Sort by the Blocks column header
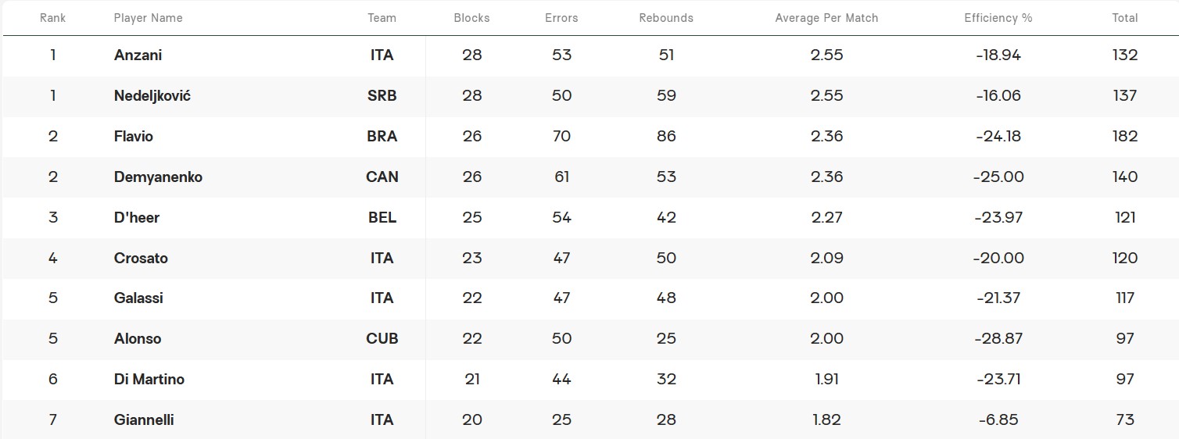1179x439 pixels. 471,18
